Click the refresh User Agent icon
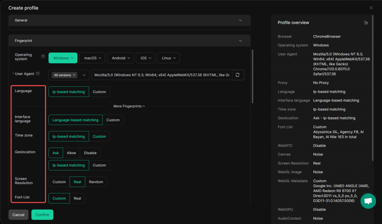 (238, 75)
